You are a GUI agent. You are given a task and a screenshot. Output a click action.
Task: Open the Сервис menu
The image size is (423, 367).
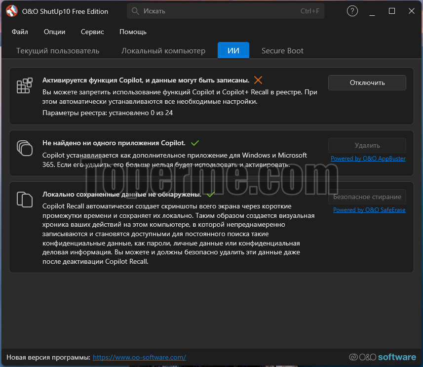(x=92, y=32)
